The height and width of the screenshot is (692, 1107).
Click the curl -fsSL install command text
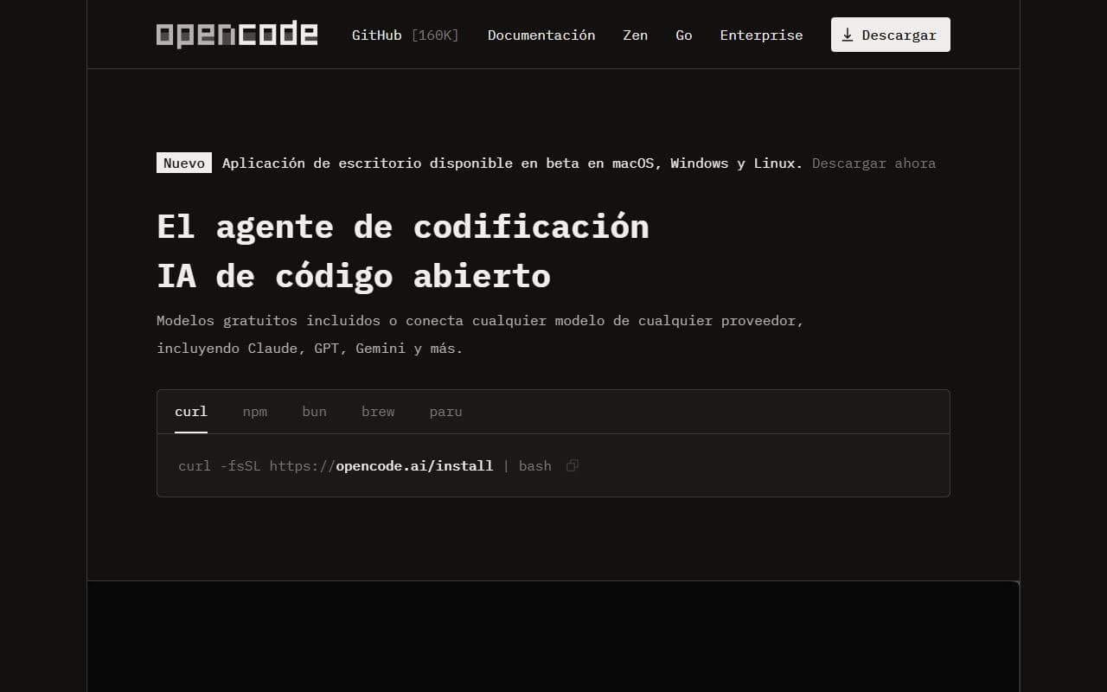coord(365,465)
